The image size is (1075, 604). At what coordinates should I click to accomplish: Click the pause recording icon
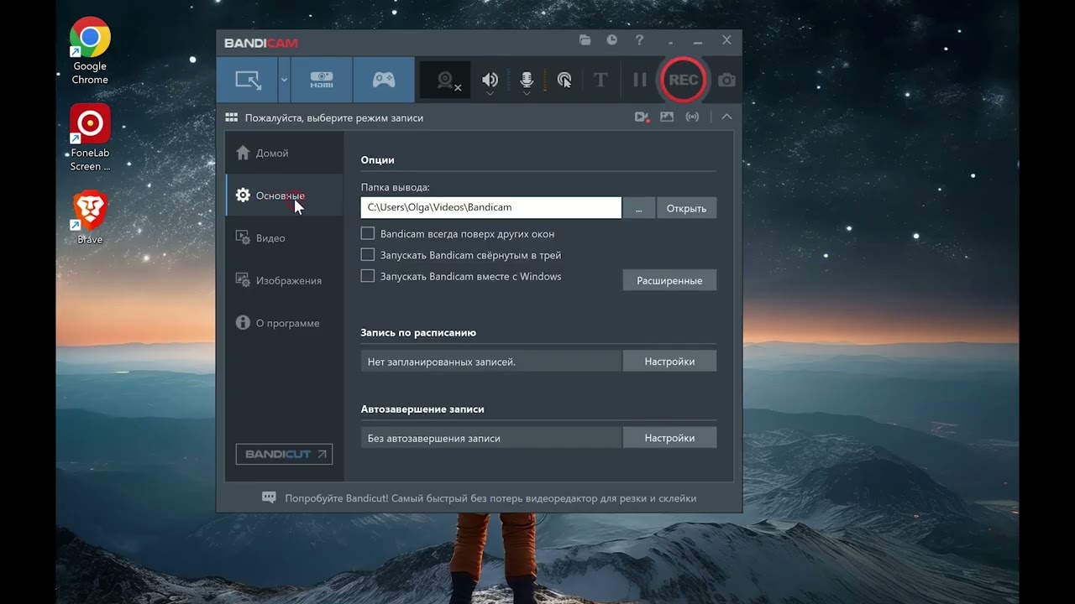640,80
